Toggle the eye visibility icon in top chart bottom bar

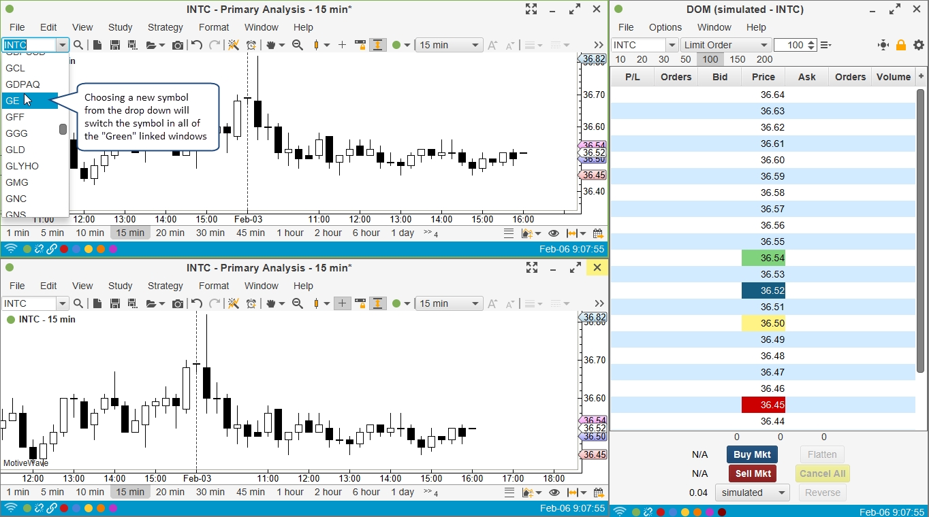(x=554, y=233)
